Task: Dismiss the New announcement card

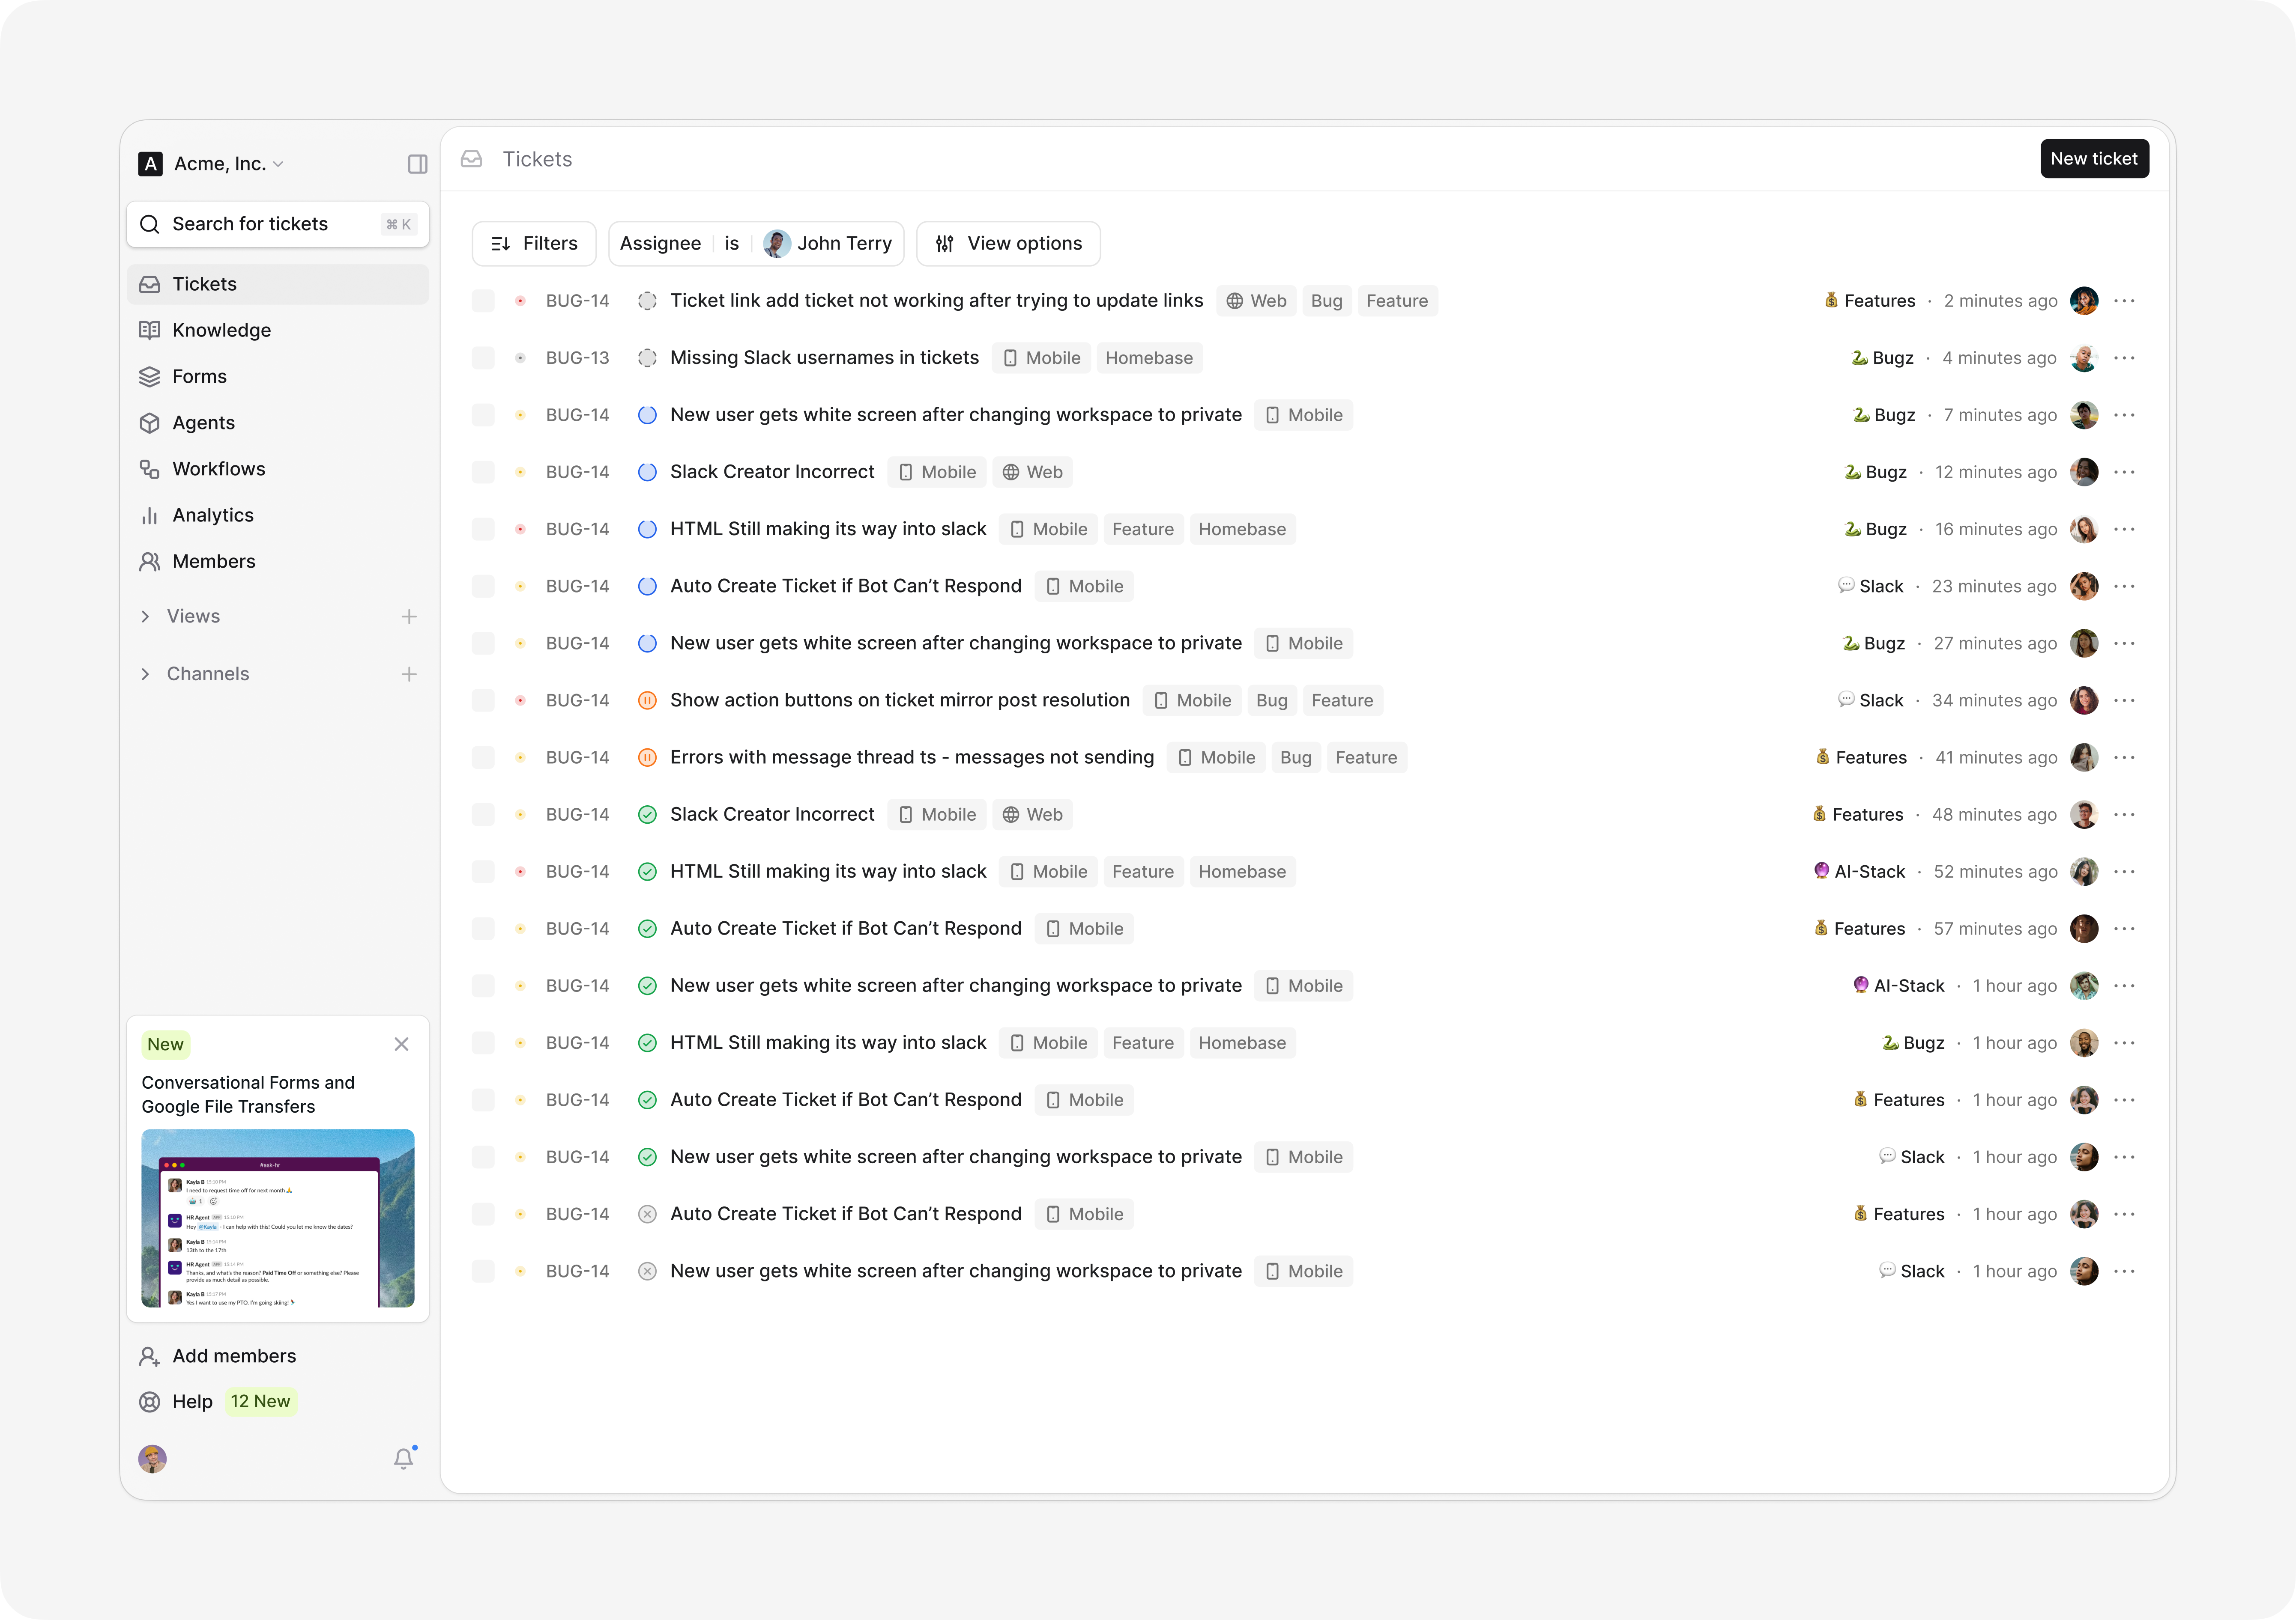Action: 401,1044
